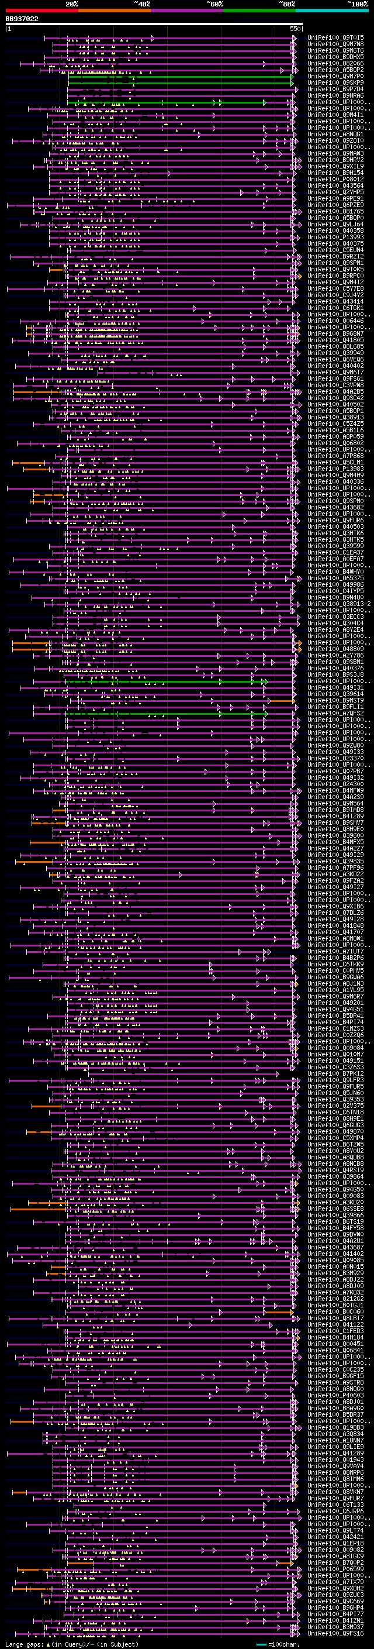Click label UniRef100_C5Y7E8
This screenshot has width=374, height=1649.
335,289
